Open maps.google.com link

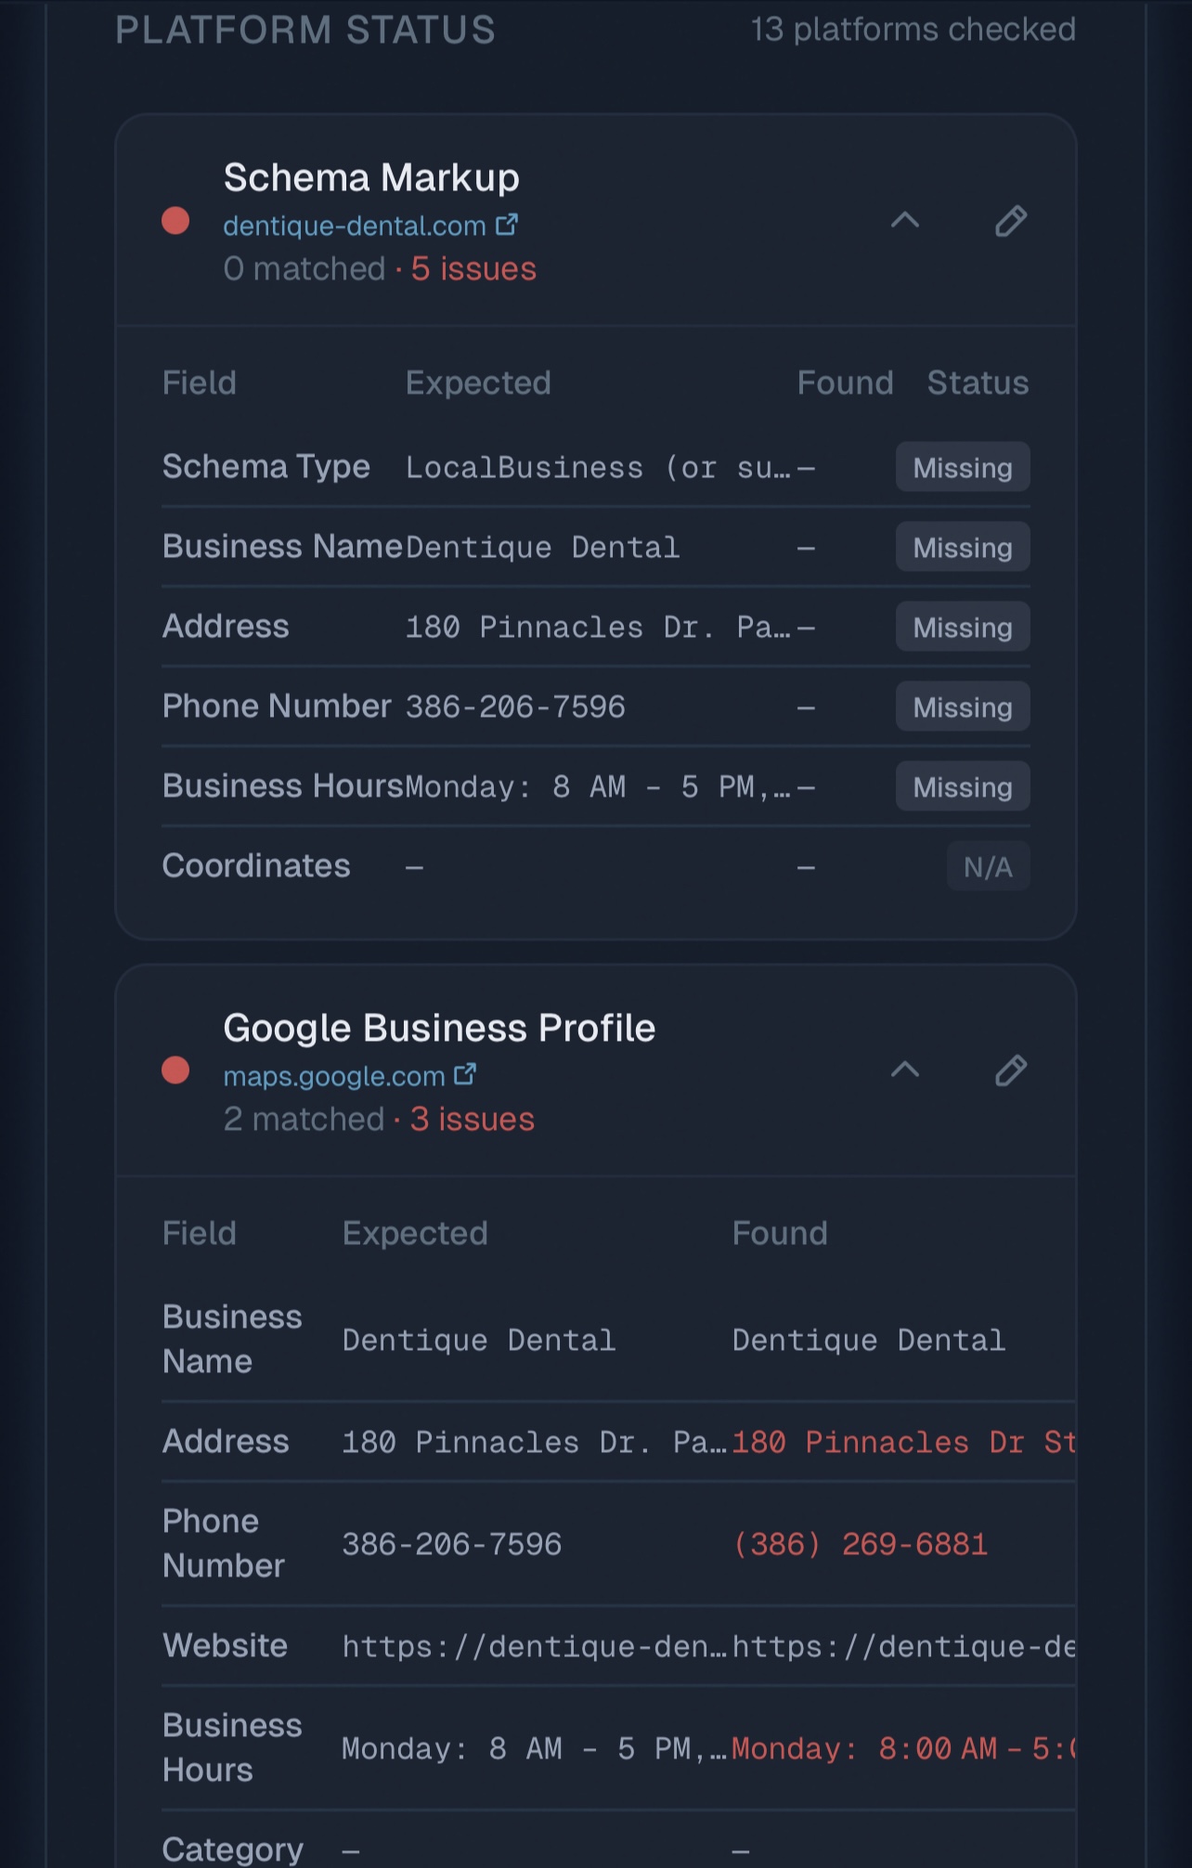tap(334, 1076)
